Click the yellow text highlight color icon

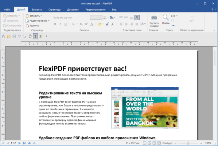[x=100, y=24]
